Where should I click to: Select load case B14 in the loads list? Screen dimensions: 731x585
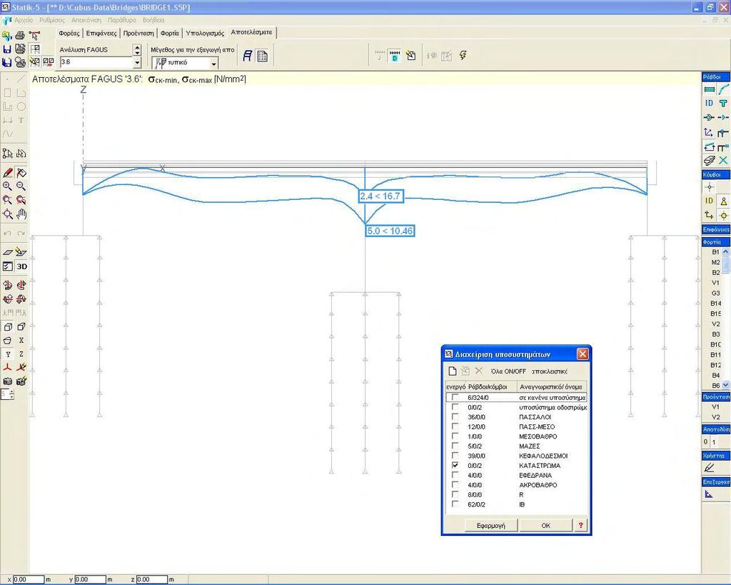[715, 304]
